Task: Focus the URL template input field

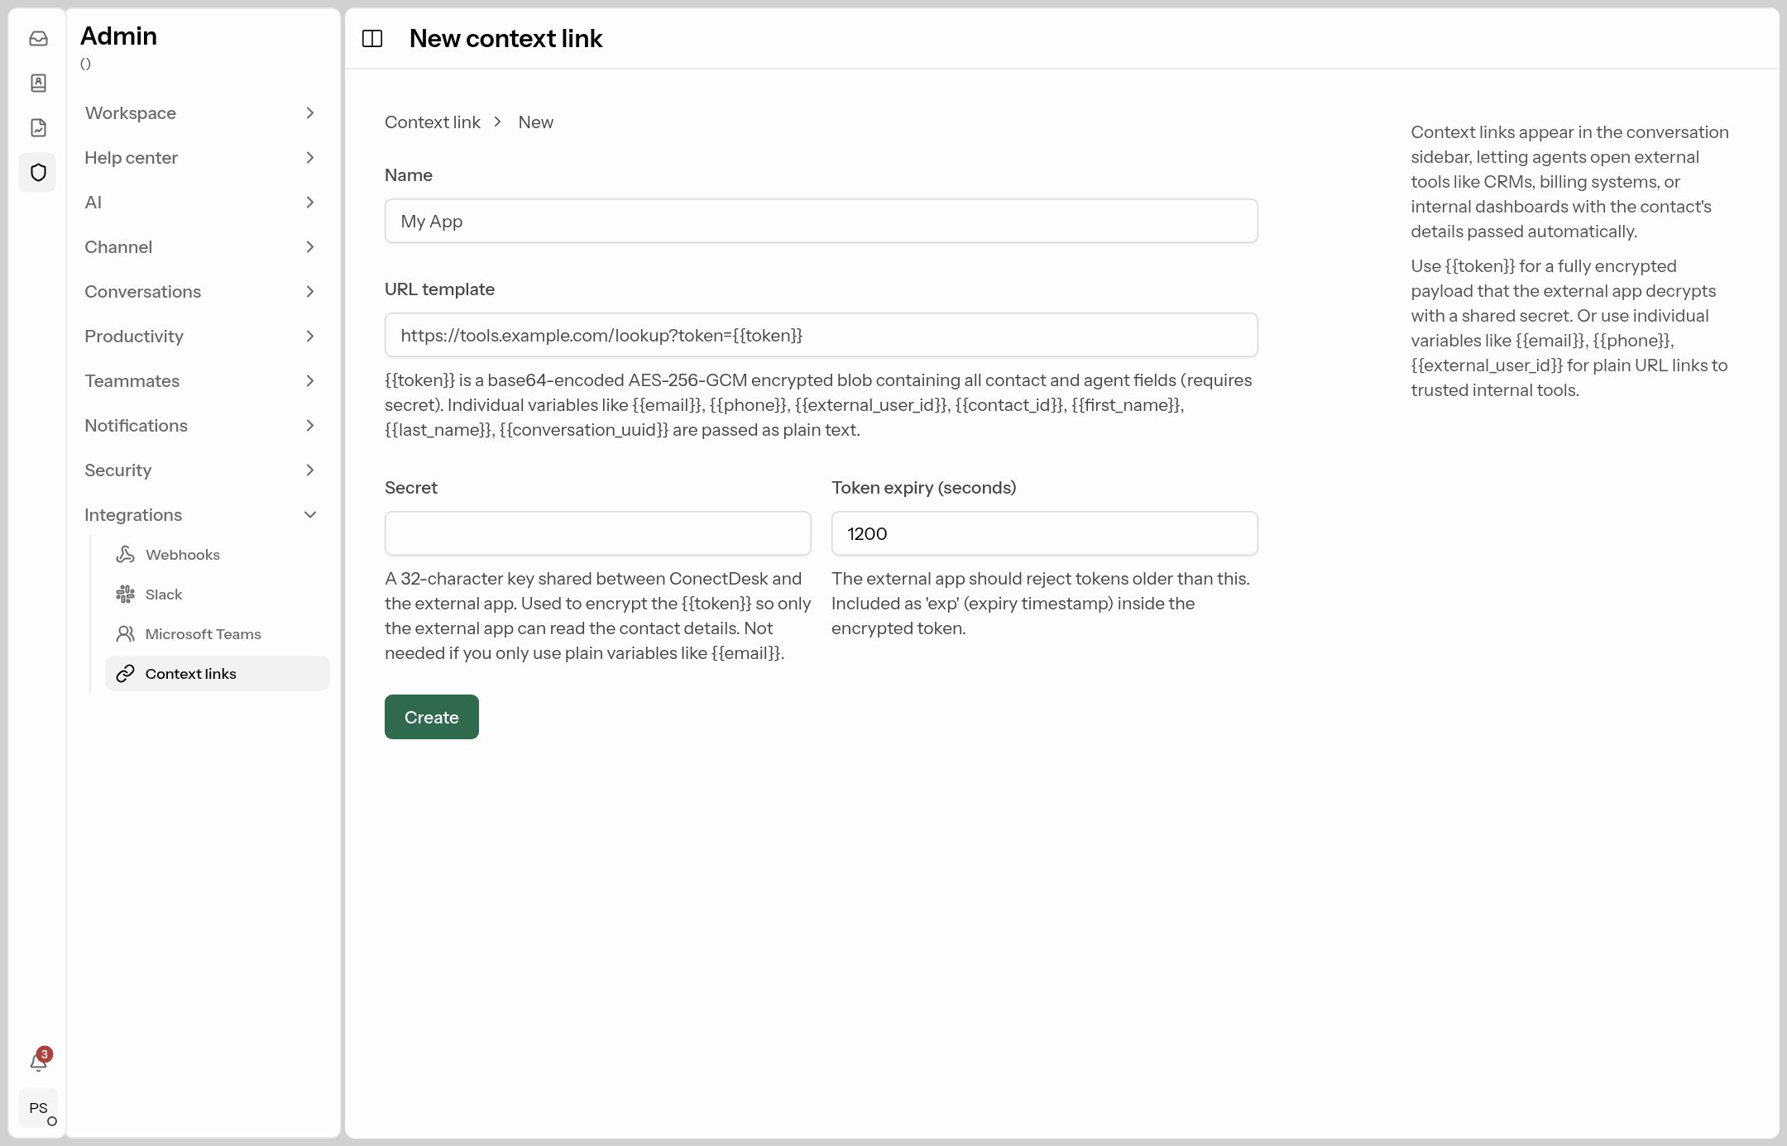Action: pyautogui.click(x=822, y=335)
